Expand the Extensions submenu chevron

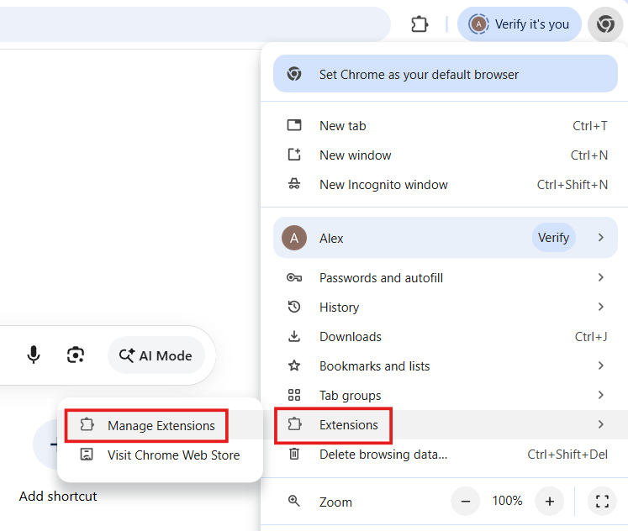600,424
